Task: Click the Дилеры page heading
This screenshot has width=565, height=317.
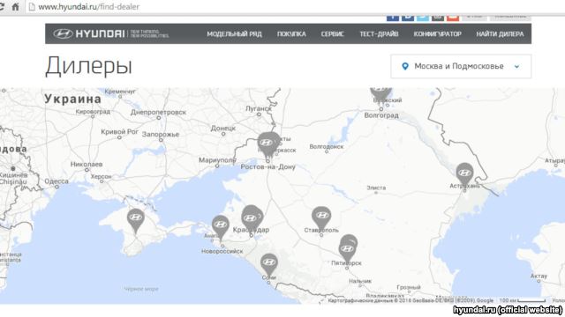Action: pos(88,66)
